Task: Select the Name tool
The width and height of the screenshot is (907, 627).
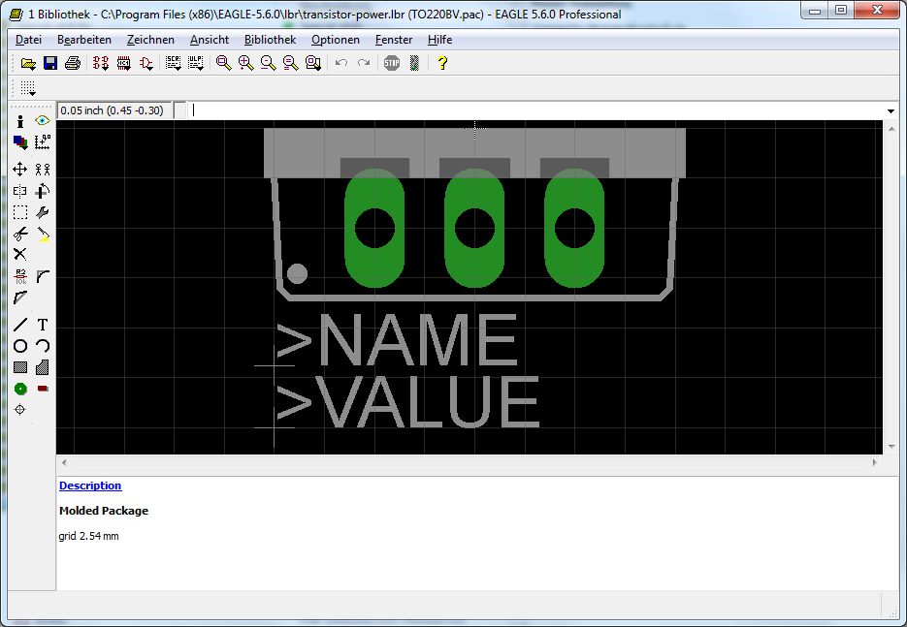Action: pyautogui.click(x=20, y=277)
